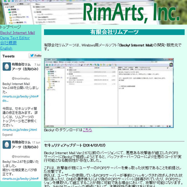Image resolution: width=187 pixels, height=187 pixels.
Task: Open @tnorimatsu handle in the 7 Jul tweet
Action: click(21, 78)
